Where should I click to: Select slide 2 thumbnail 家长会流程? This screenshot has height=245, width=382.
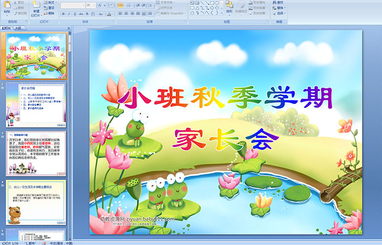pos(36,105)
